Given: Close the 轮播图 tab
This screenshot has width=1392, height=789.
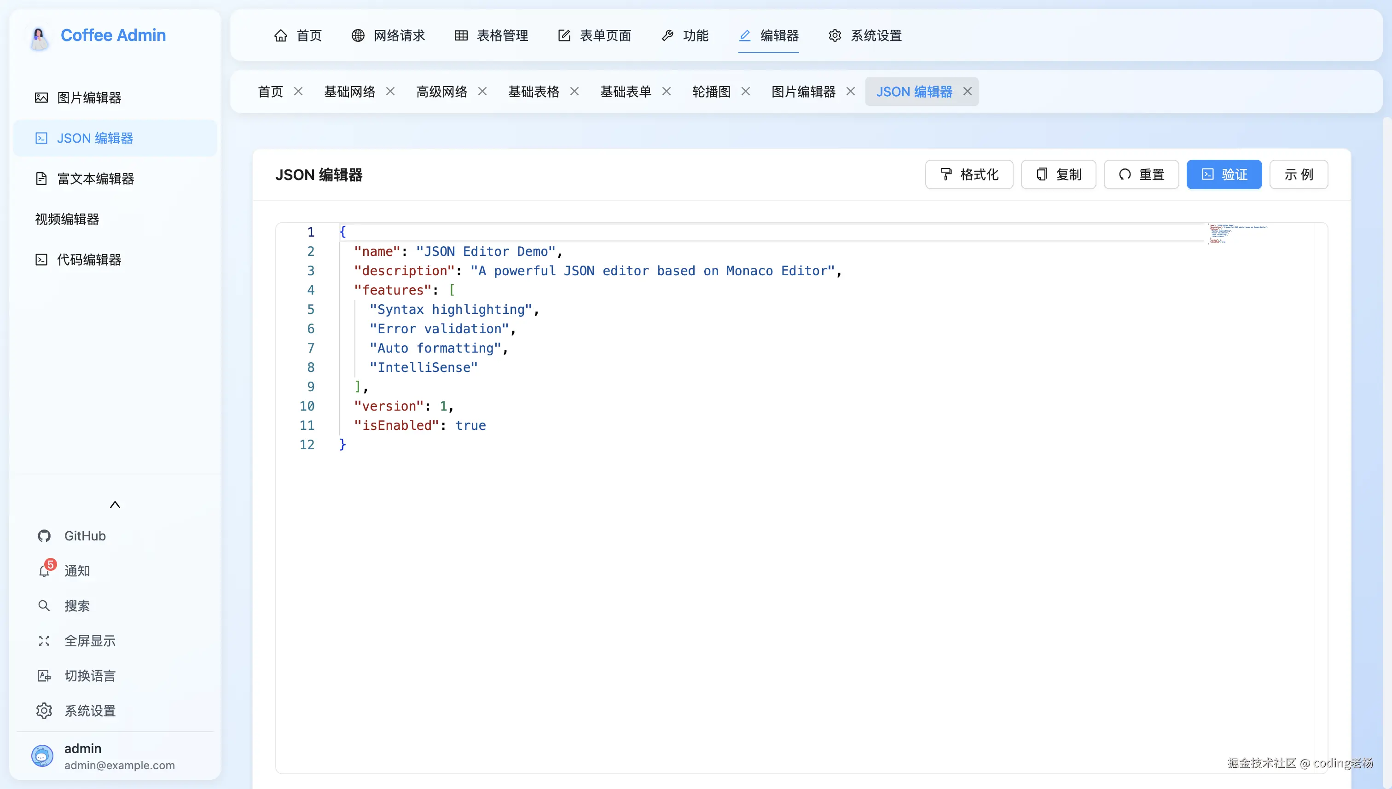Looking at the screenshot, I should click(x=746, y=91).
